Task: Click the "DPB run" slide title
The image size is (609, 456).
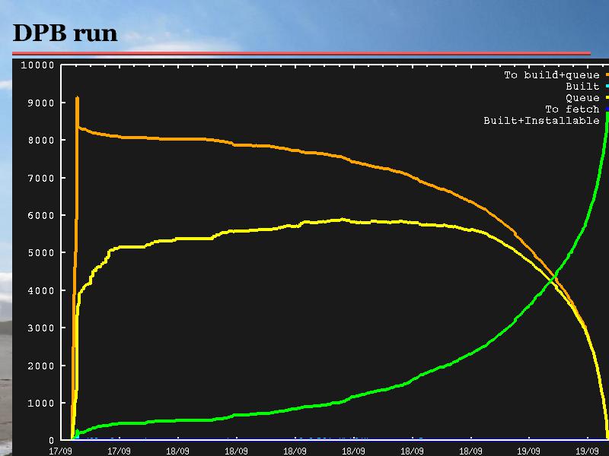Action: tap(65, 32)
